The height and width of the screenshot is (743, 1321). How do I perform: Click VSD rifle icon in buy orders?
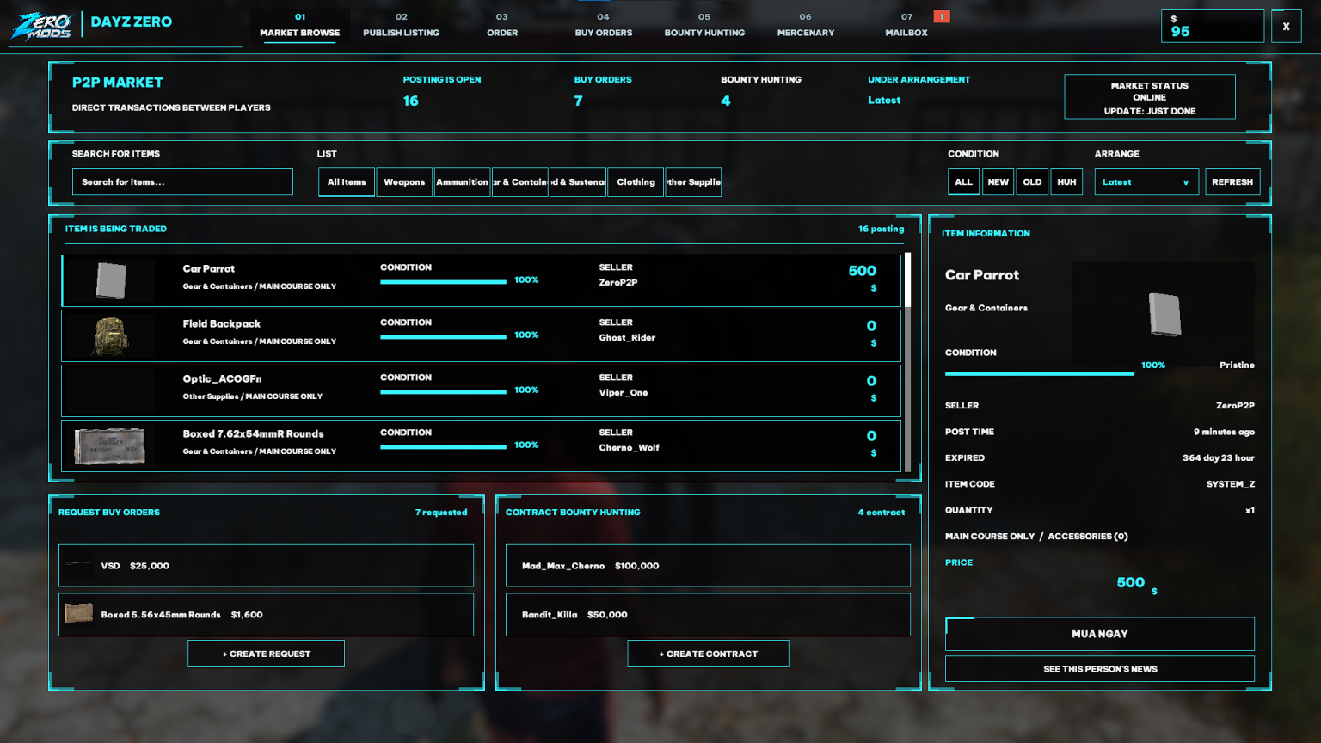click(x=78, y=565)
